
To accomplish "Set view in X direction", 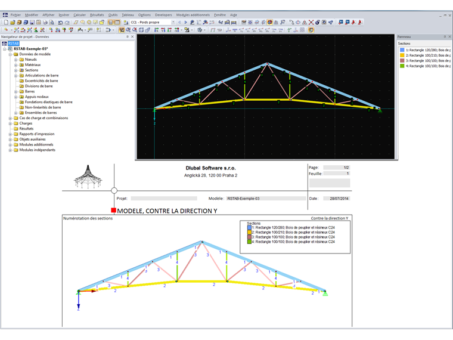I will point(156,30).
